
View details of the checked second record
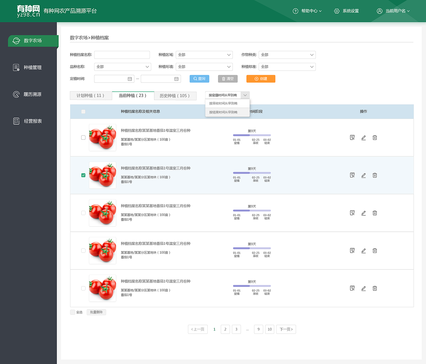[x=352, y=175]
